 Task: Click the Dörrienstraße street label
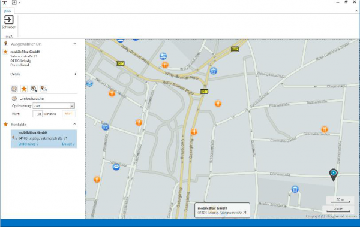coord(280,174)
